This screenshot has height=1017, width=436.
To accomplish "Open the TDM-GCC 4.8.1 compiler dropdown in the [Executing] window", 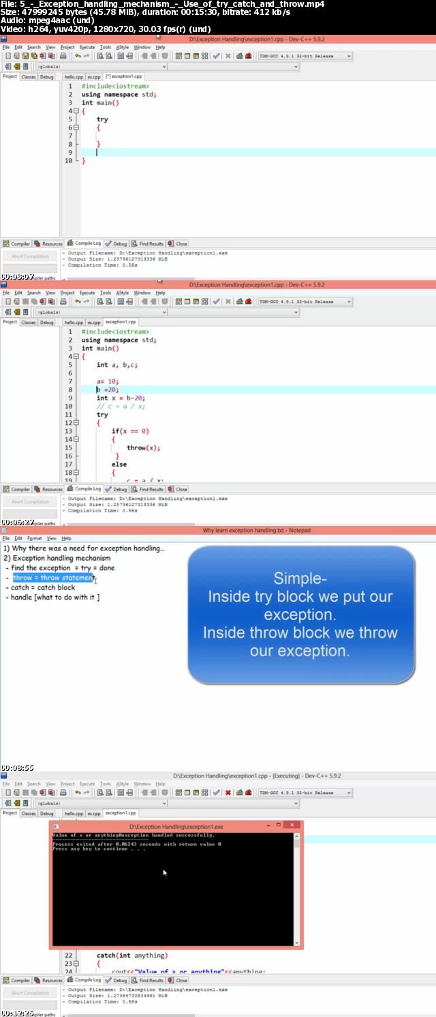I will [x=348, y=793].
